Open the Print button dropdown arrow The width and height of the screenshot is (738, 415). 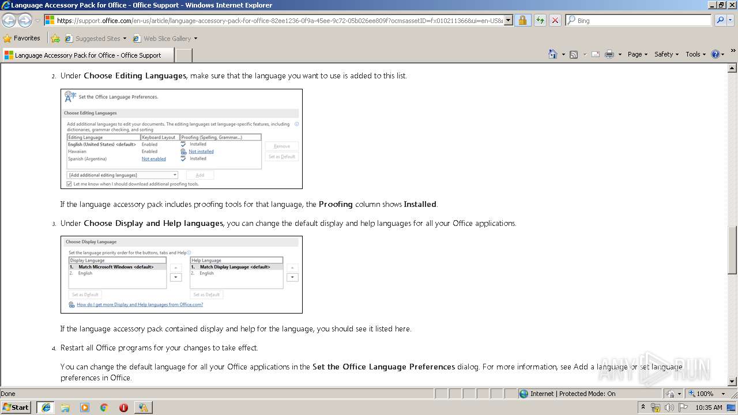(x=620, y=54)
